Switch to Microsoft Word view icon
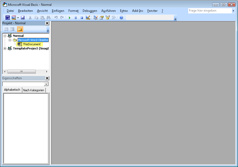 [8, 18]
